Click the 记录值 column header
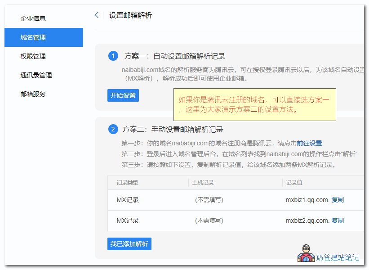The width and height of the screenshot is (369, 270). [x=293, y=183]
